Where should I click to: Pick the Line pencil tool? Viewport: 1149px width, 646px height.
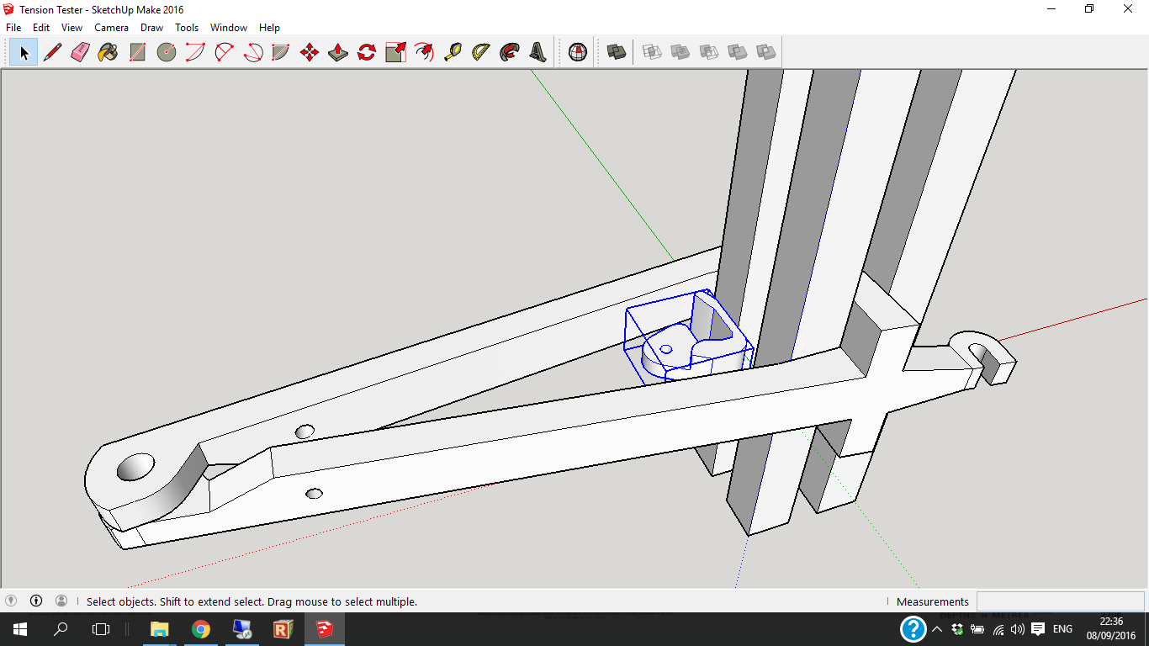point(52,52)
